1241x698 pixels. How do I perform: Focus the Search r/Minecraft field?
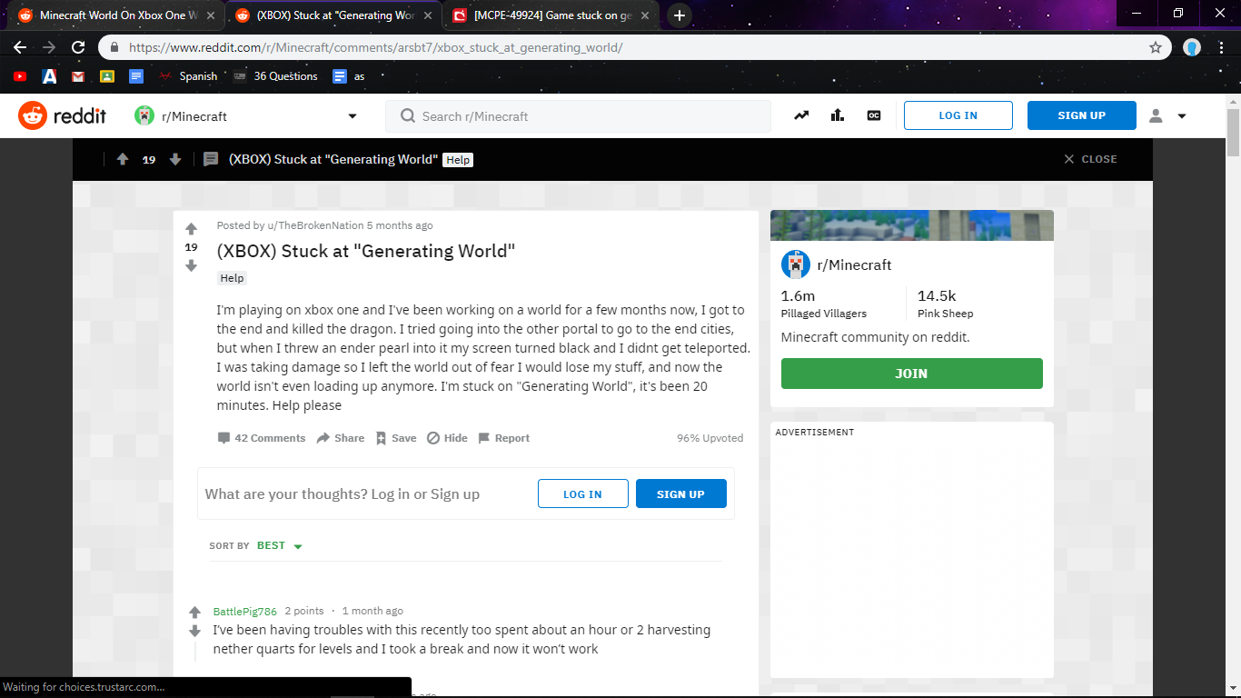pyautogui.click(x=579, y=116)
